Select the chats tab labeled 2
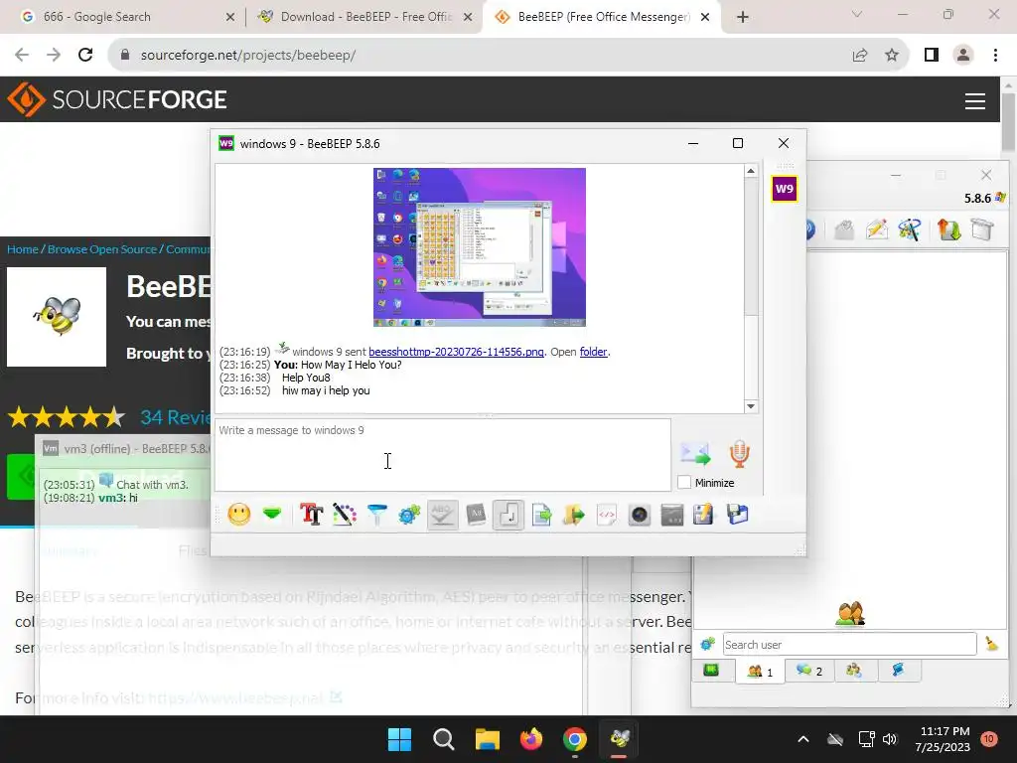 [808, 671]
